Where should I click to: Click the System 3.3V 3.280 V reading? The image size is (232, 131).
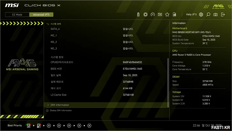point(206,104)
